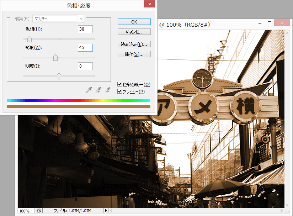The width and height of the screenshot is (293, 216).
Task: Click the キャンセル button
Action: pyautogui.click(x=134, y=32)
